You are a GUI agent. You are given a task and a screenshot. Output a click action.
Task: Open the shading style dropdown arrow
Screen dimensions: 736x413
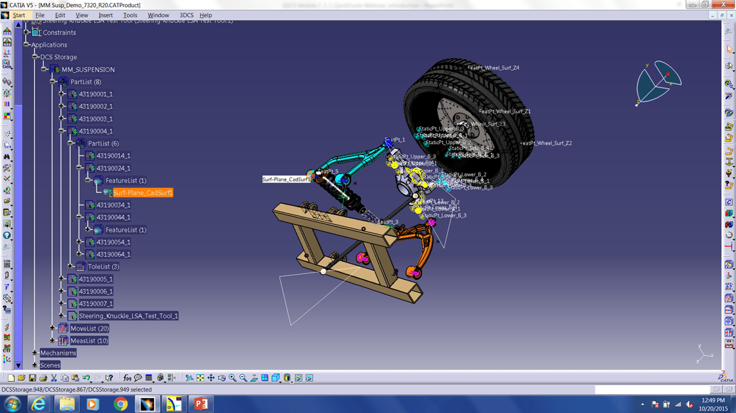[x=280, y=381]
